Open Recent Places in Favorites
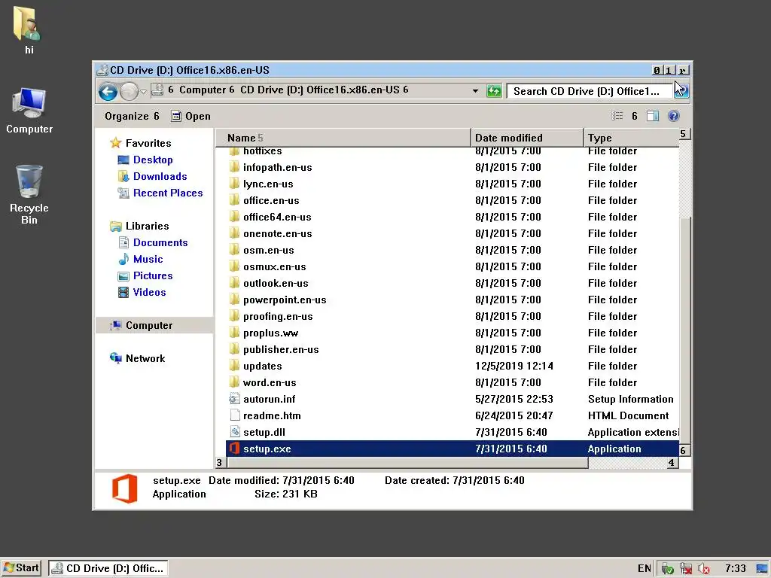This screenshot has height=578, width=771. point(160,193)
